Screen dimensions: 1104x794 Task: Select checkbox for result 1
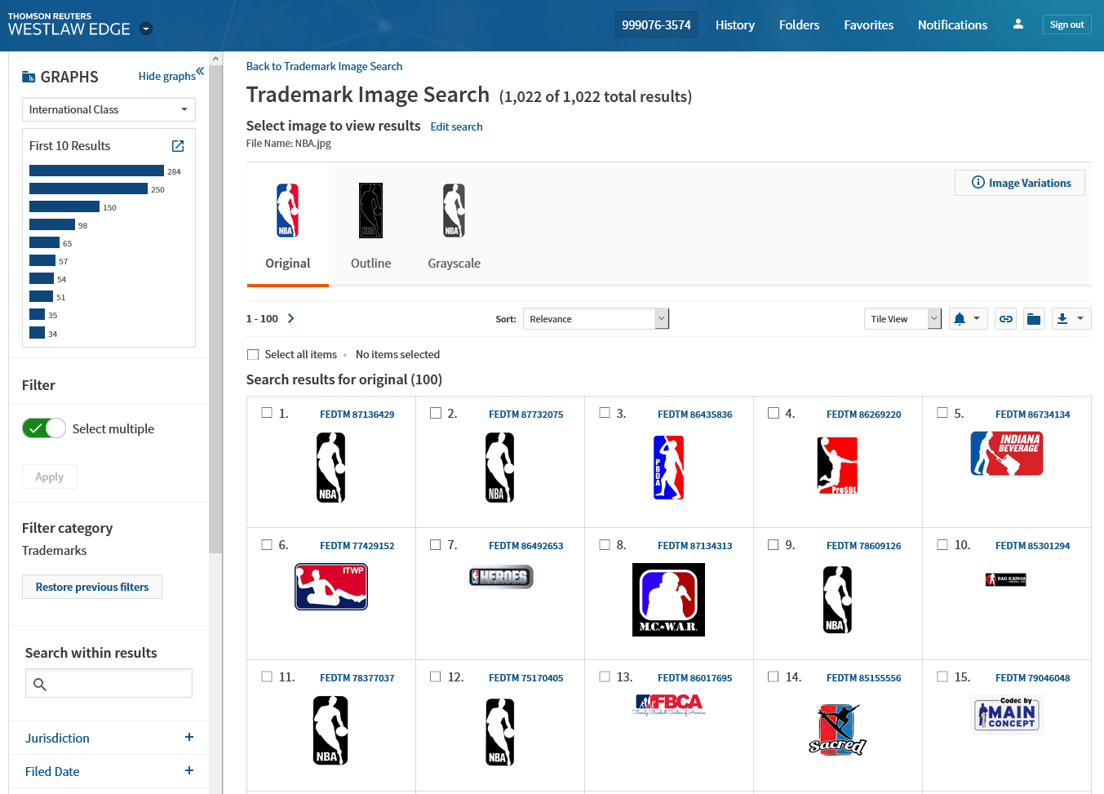[x=267, y=413]
